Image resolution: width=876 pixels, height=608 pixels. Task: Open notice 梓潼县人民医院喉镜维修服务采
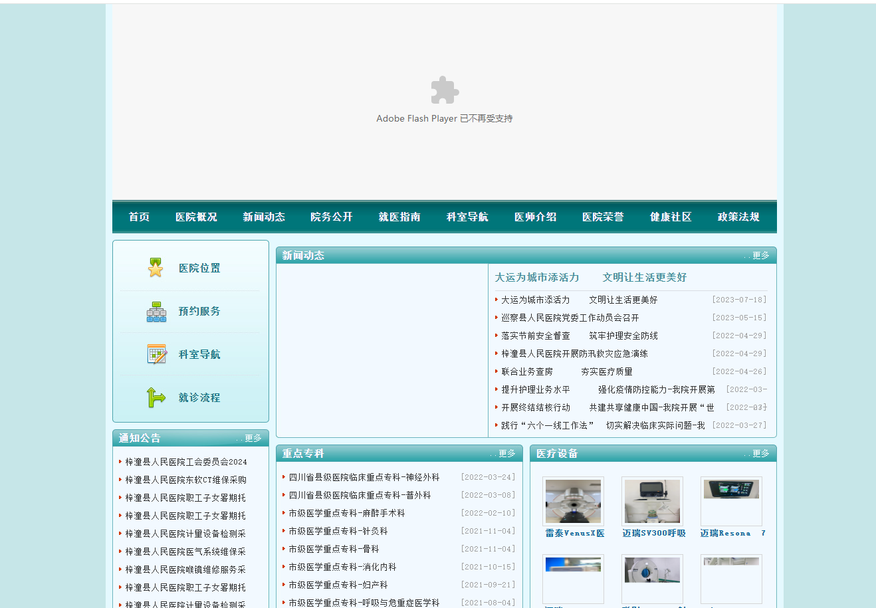pyautogui.click(x=185, y=569)
